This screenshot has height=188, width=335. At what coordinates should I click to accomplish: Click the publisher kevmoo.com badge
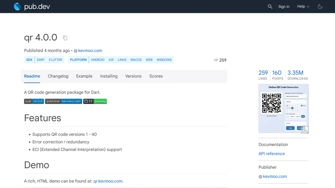(x=63, y=101)
